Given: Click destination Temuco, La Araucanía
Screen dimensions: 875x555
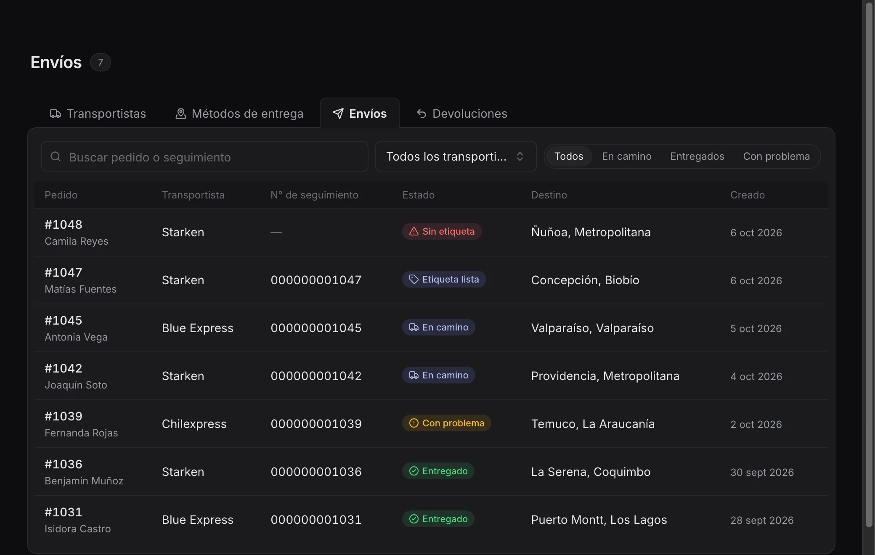Looking at the screenshot, I should point(593,424).
